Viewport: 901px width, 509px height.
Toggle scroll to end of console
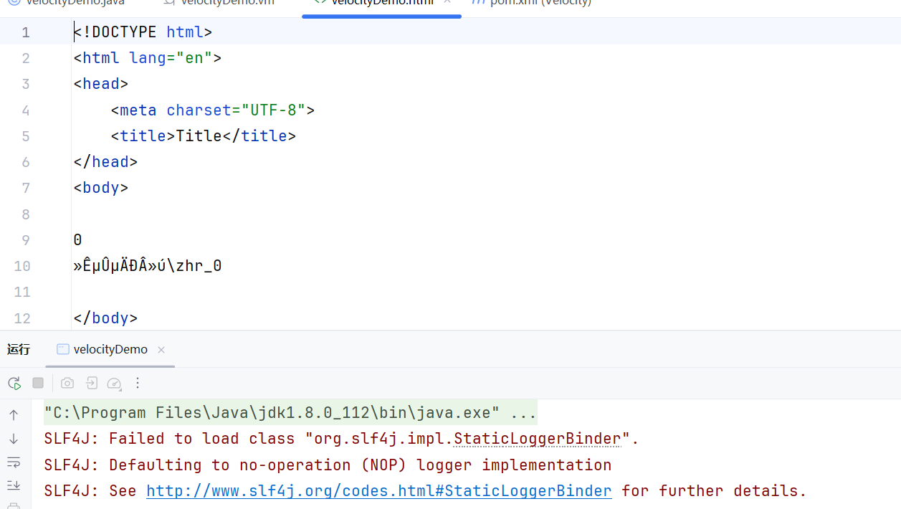pos(14,485)
